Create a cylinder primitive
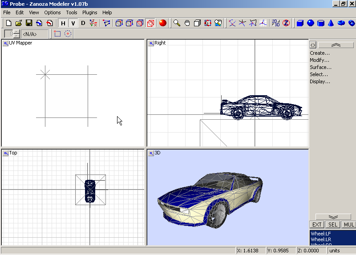The width and height of the screenshot is (356, 255). (320, 23)
